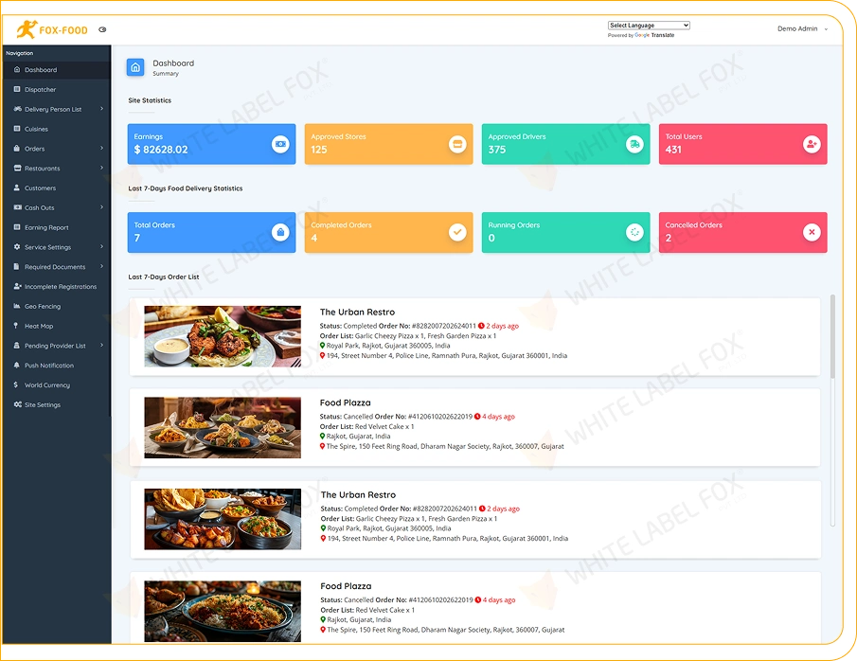Viewport: 857px width, 661px height.
Task: Open first Food Plazza food thumbnail
Action: point(223,427)
